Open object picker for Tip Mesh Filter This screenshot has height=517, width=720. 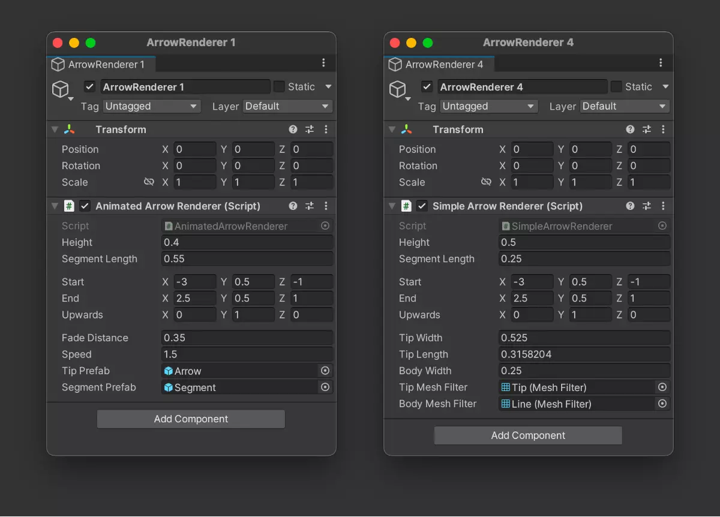[x=662, y=387]
